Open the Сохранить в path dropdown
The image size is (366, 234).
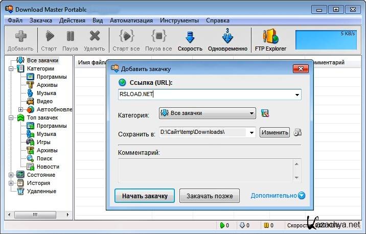coord(251,132)
